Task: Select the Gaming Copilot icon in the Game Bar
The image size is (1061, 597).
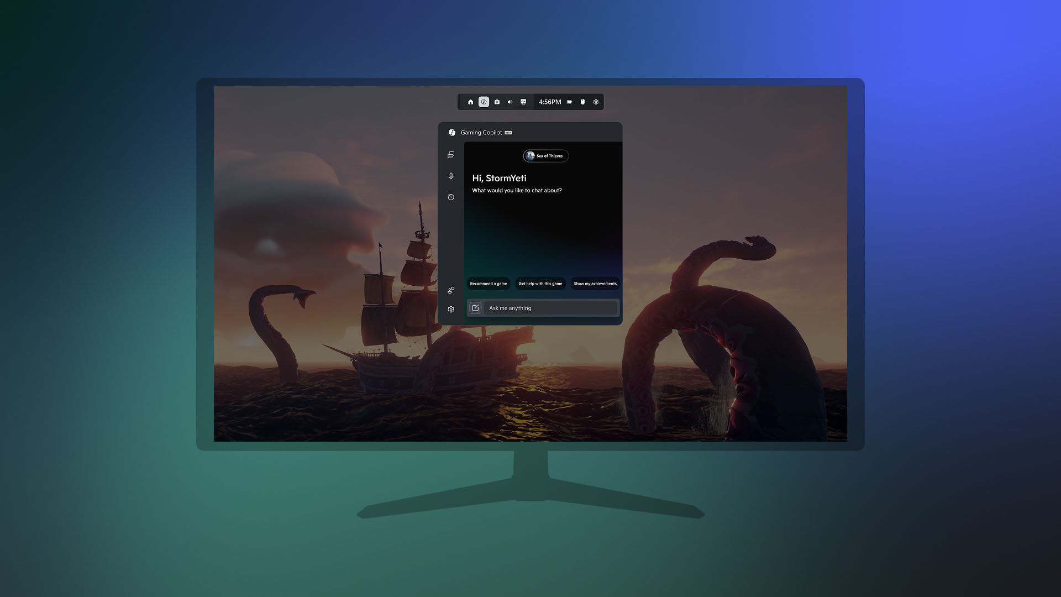Action: click(484, 102)
